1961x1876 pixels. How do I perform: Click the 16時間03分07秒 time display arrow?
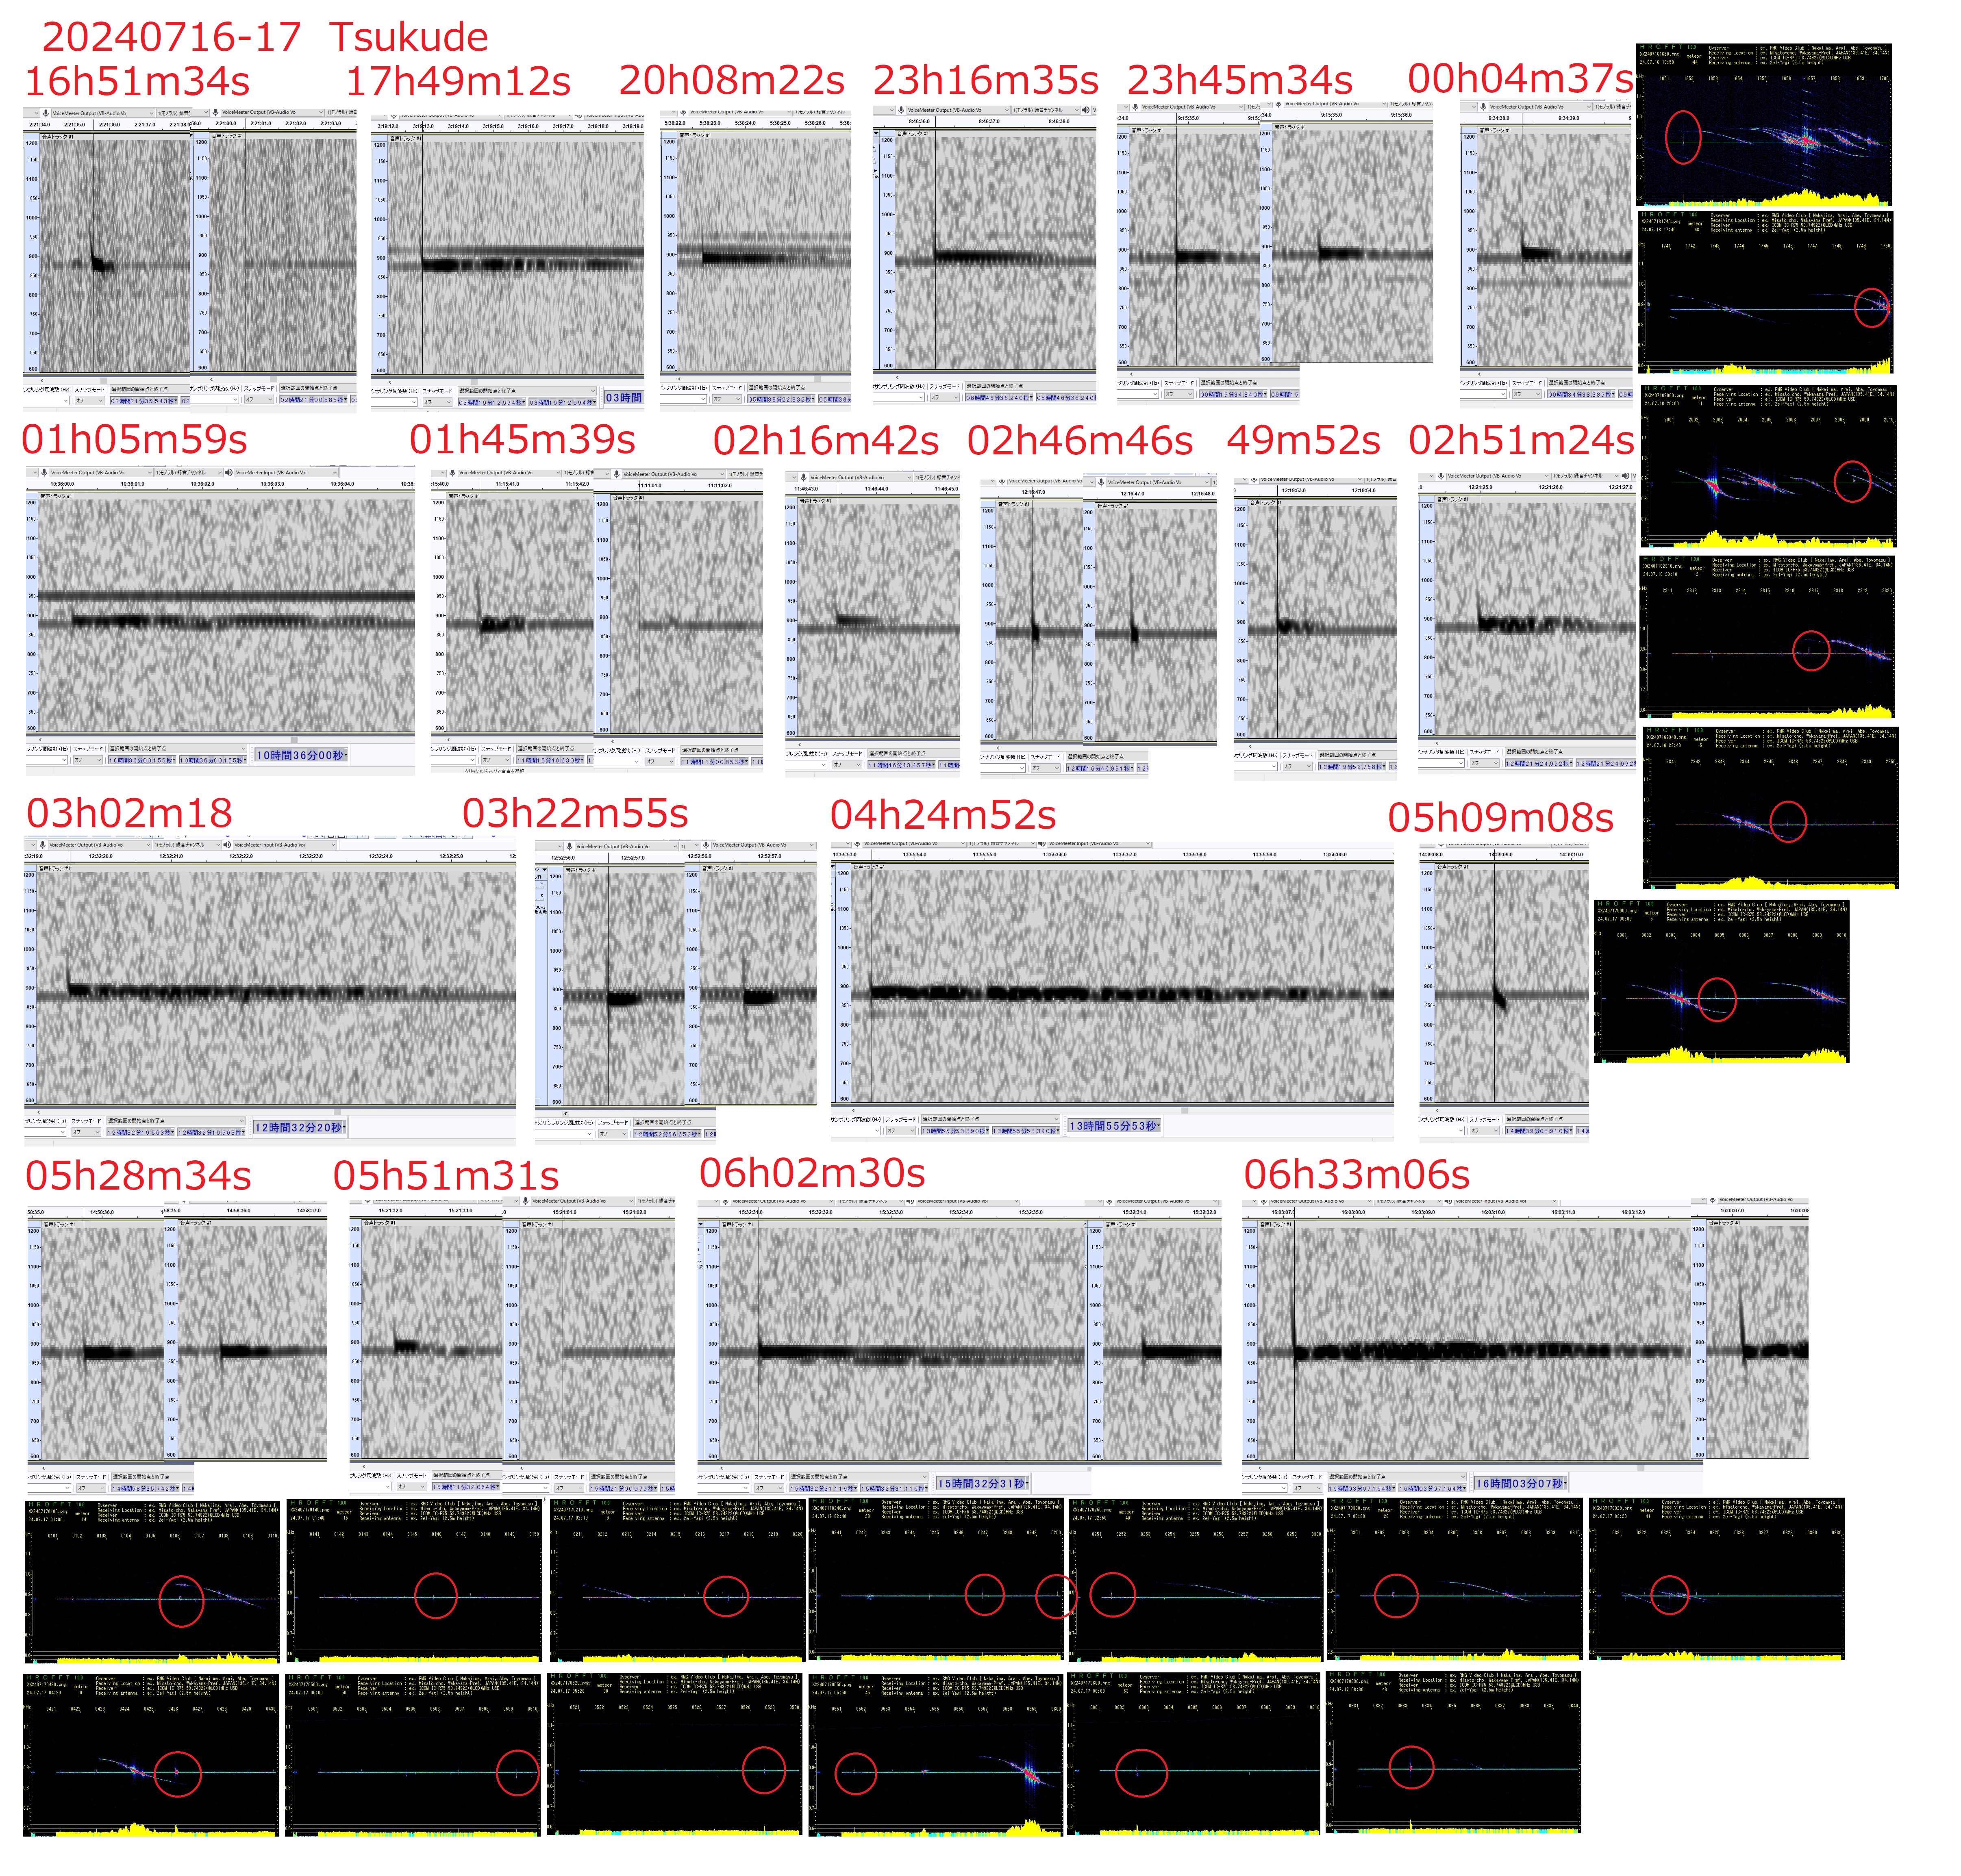[1566, 1483]
